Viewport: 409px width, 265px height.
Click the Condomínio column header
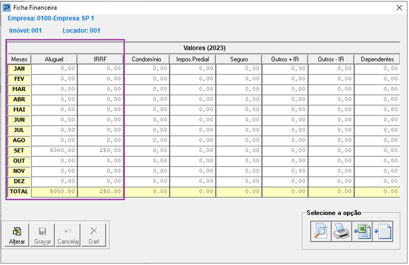pyautogui.click(x=146, y=59)
